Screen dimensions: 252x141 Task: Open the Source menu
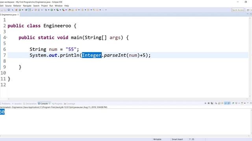[8, 5]
